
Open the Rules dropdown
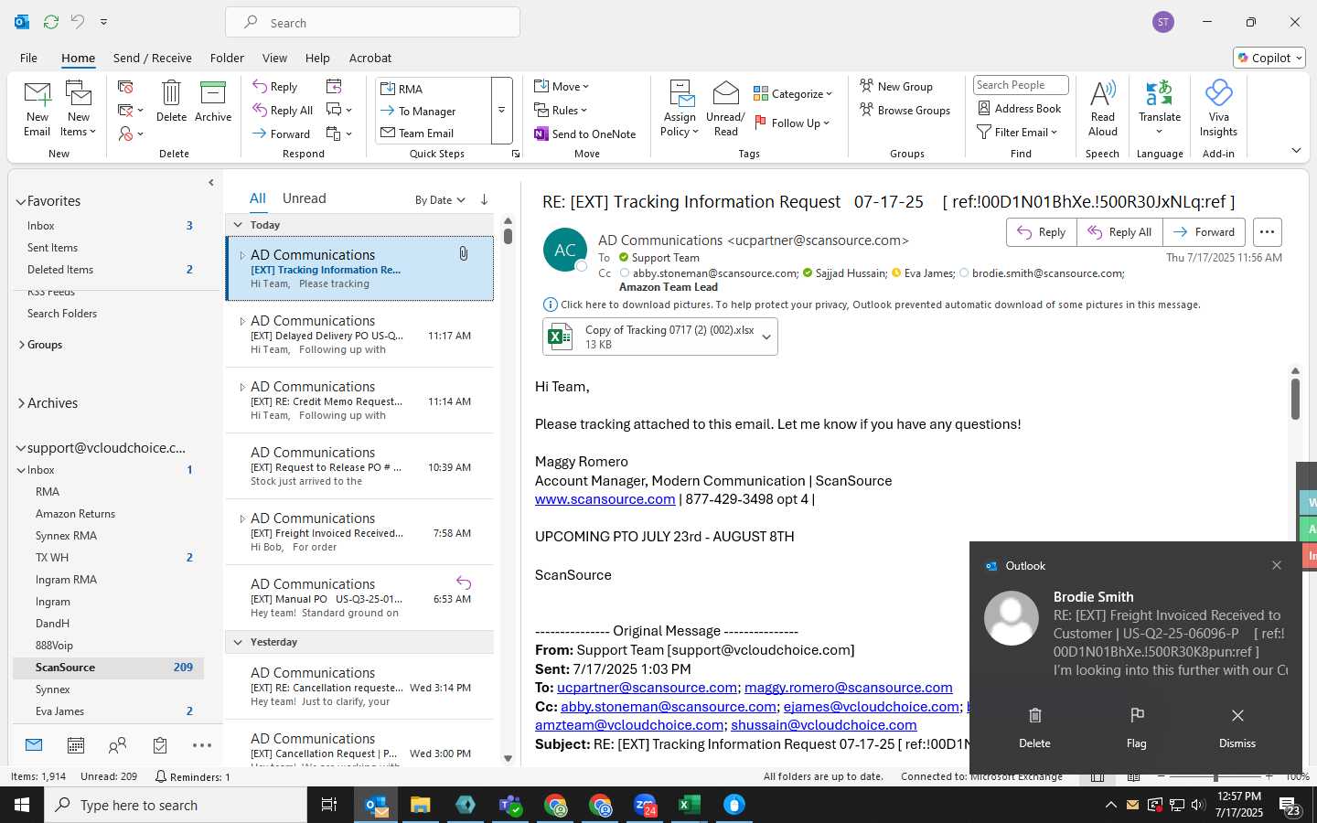561,111
